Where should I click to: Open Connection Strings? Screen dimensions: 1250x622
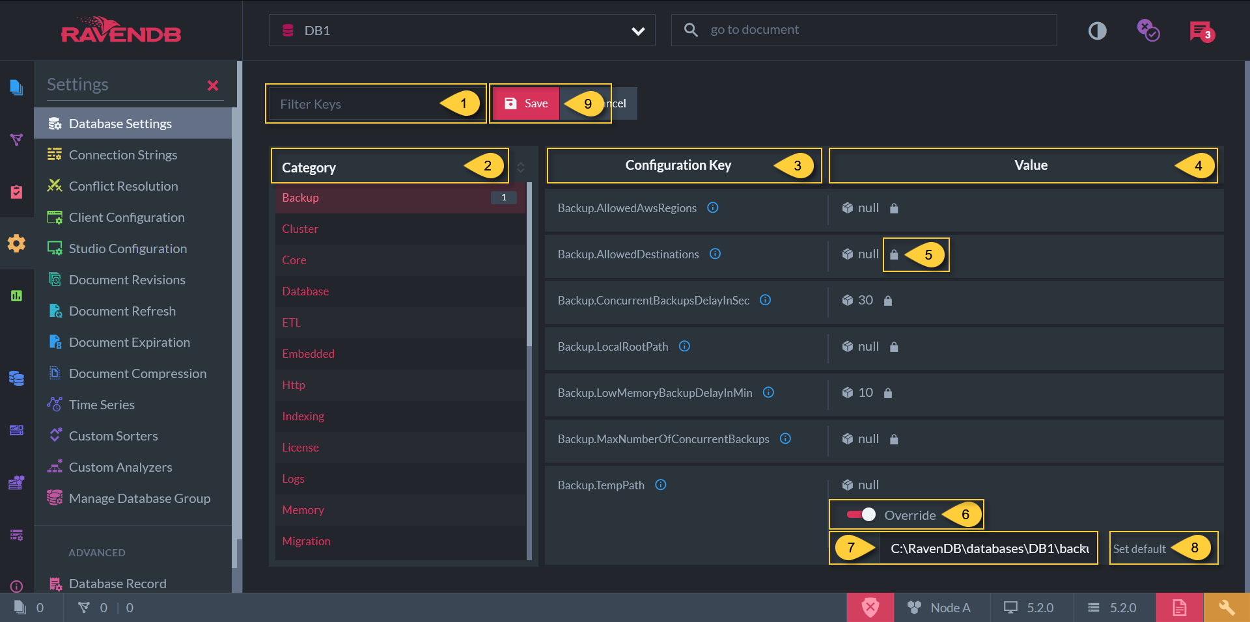[x=133, y=155]
